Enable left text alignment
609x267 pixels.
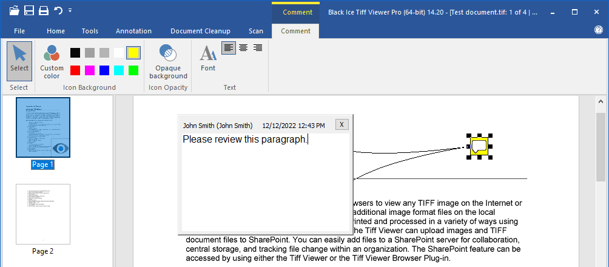(229, 48)
